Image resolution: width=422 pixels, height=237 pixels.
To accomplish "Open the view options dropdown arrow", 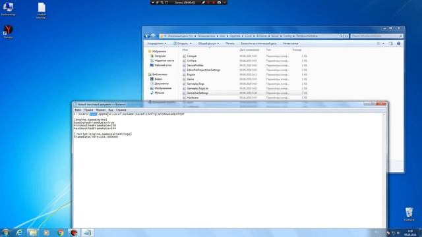I will click(383, 43).
